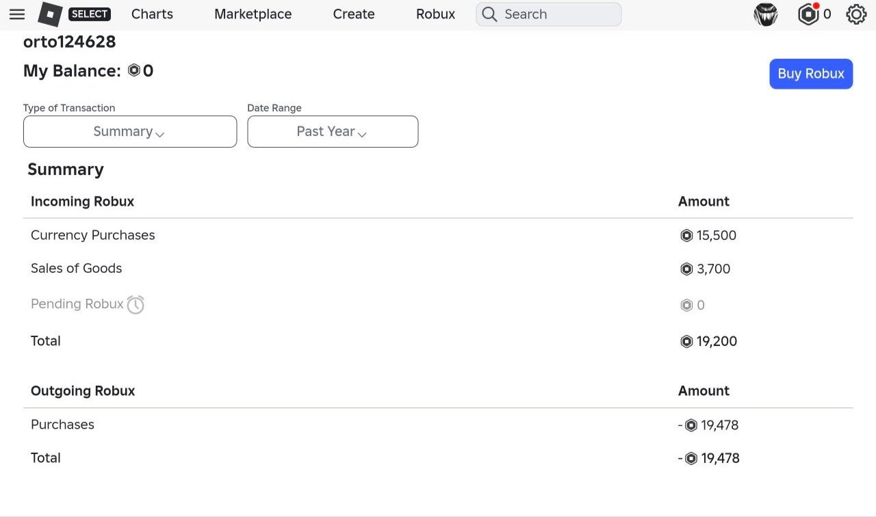Focus the Search input field
The image size is (876, 517).
(549, 14)
